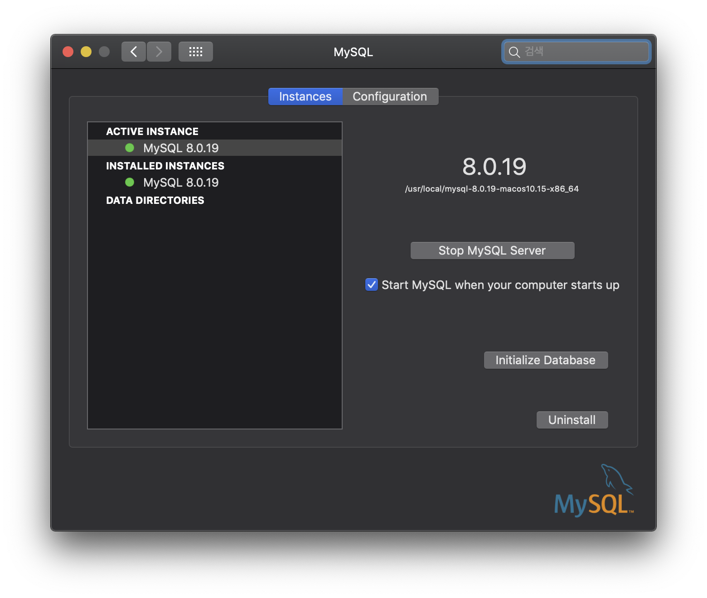
Task: Close the window with the red button
Action: [x=68, y=52]
